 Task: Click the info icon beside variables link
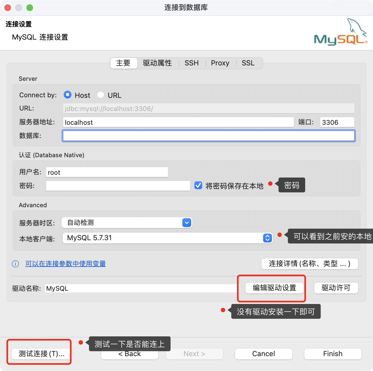coord(15,264)
